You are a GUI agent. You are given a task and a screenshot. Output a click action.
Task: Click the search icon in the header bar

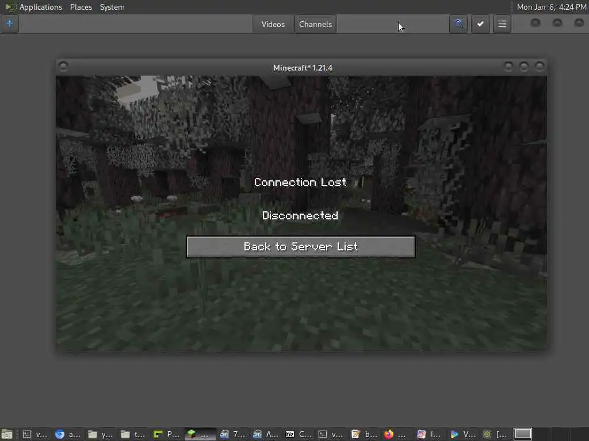pyautogui.click(x=458, y=24)
